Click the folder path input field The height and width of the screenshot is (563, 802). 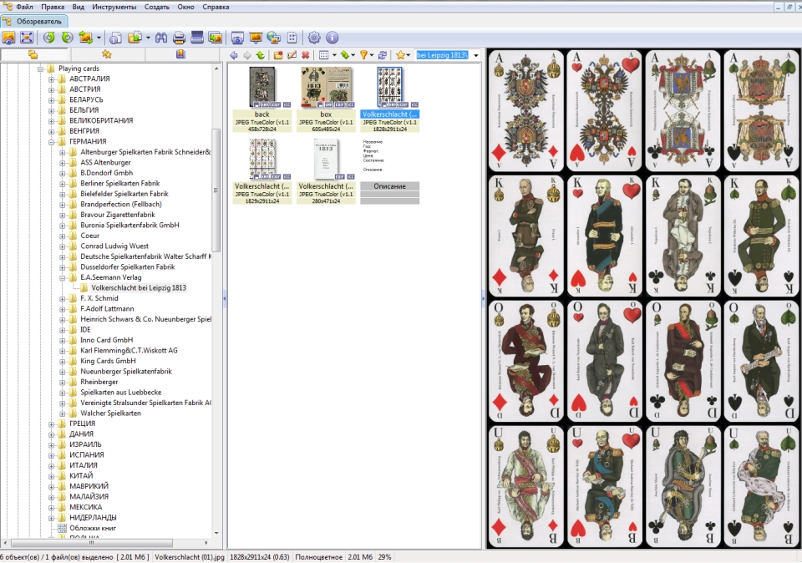(x=443, y=55)
